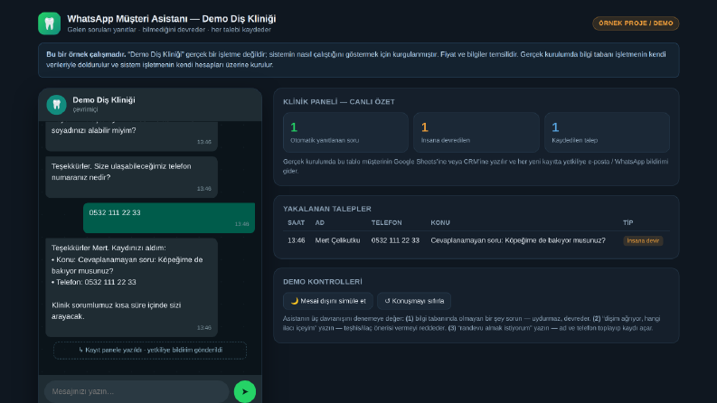Click the "TİP" column header
717x403 pixels.
coord(627,223)
